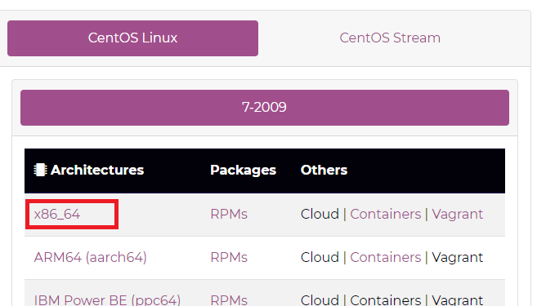Click Cloud in IBM Power BE row
The image size is (537, 306).
pos(320,300)
